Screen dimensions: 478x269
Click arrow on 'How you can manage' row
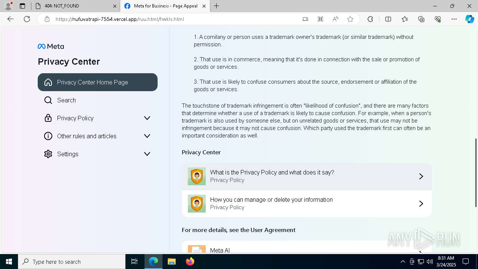[421, 204]
